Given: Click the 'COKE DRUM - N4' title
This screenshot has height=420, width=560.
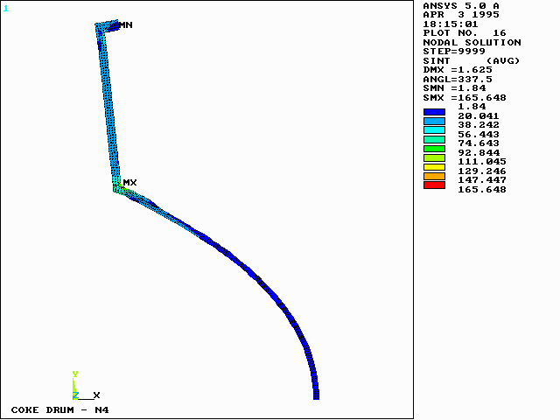Looking at the screenshot, I should (x=60, y=409).
